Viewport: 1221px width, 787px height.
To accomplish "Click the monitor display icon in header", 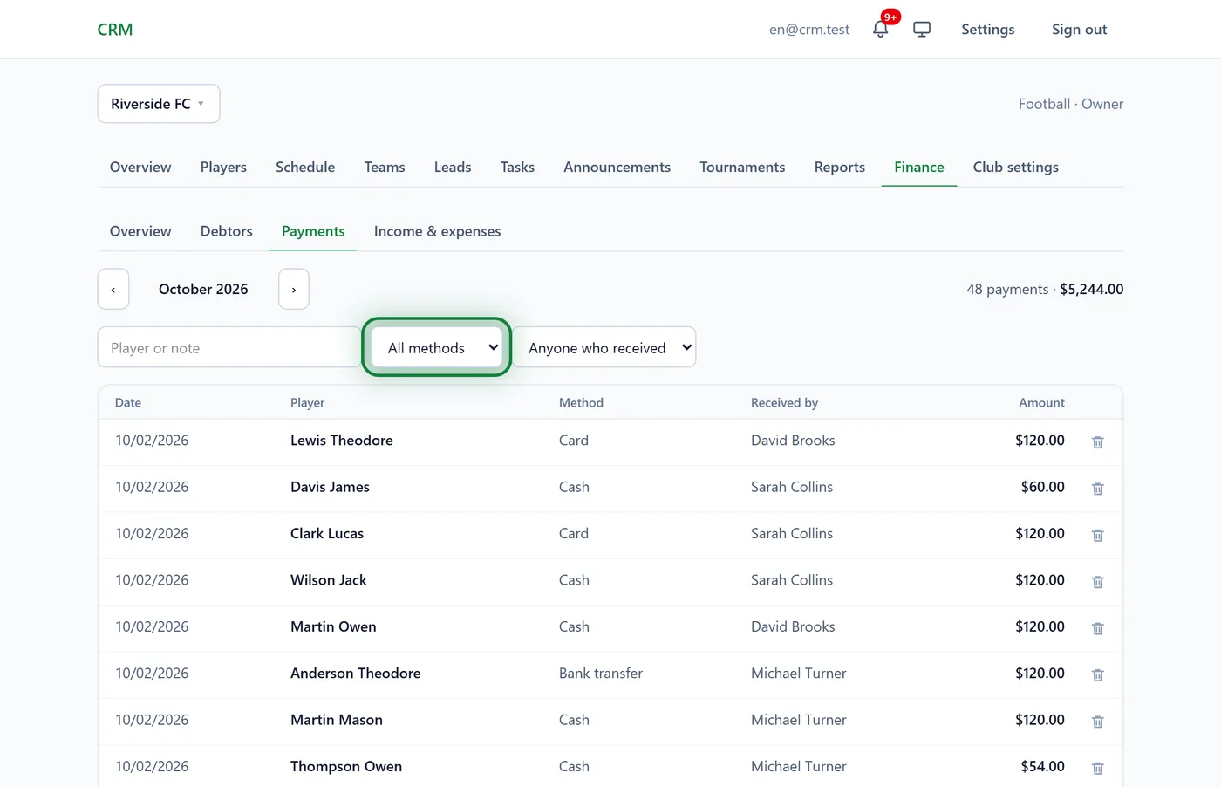I will point(922,29).
